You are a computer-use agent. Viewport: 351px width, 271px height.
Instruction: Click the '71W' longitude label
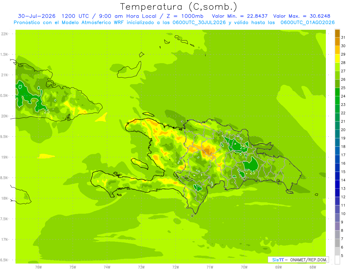click(210, 267)
